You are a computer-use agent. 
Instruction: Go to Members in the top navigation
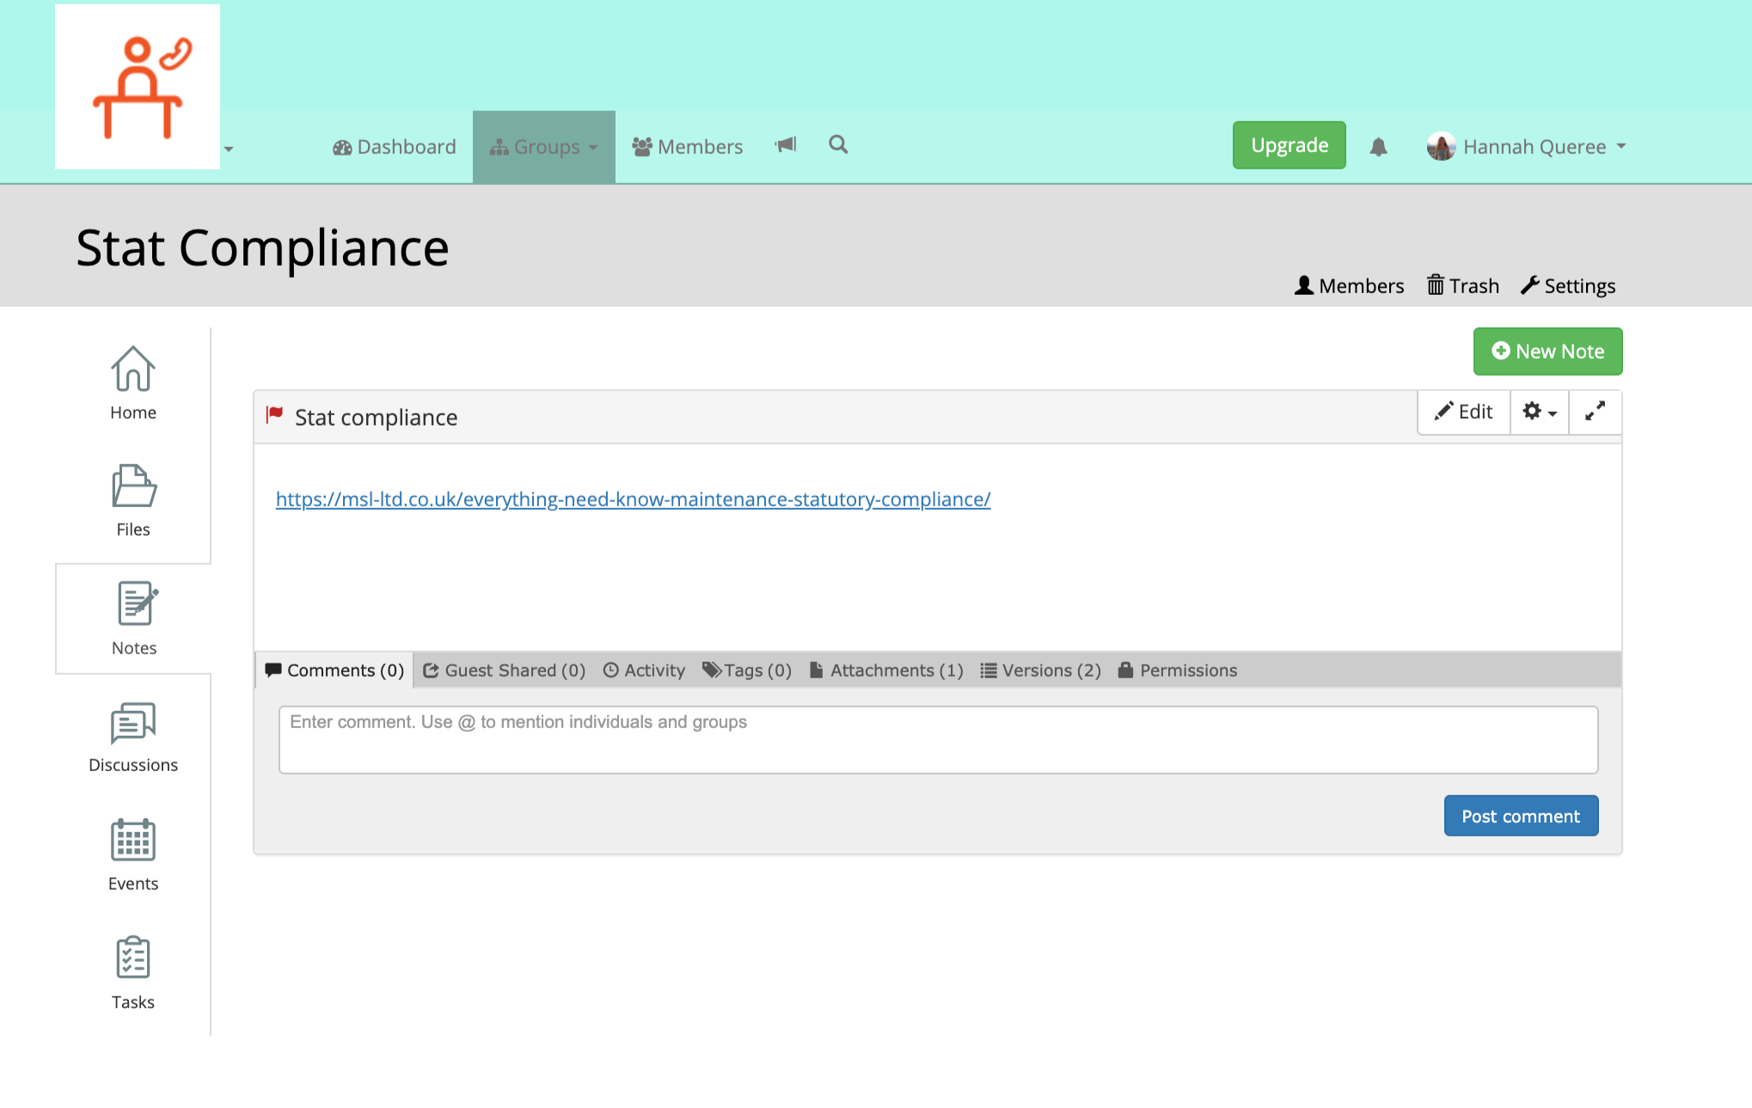(x=687, y=147)
